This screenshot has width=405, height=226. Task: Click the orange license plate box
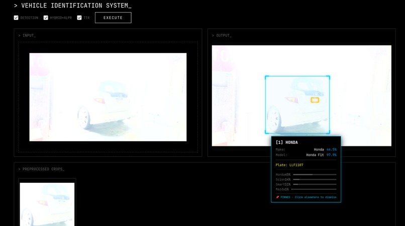315,100
